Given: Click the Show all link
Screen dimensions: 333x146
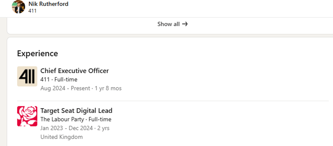Looking at the screenshot, I should tap(169, 24).
